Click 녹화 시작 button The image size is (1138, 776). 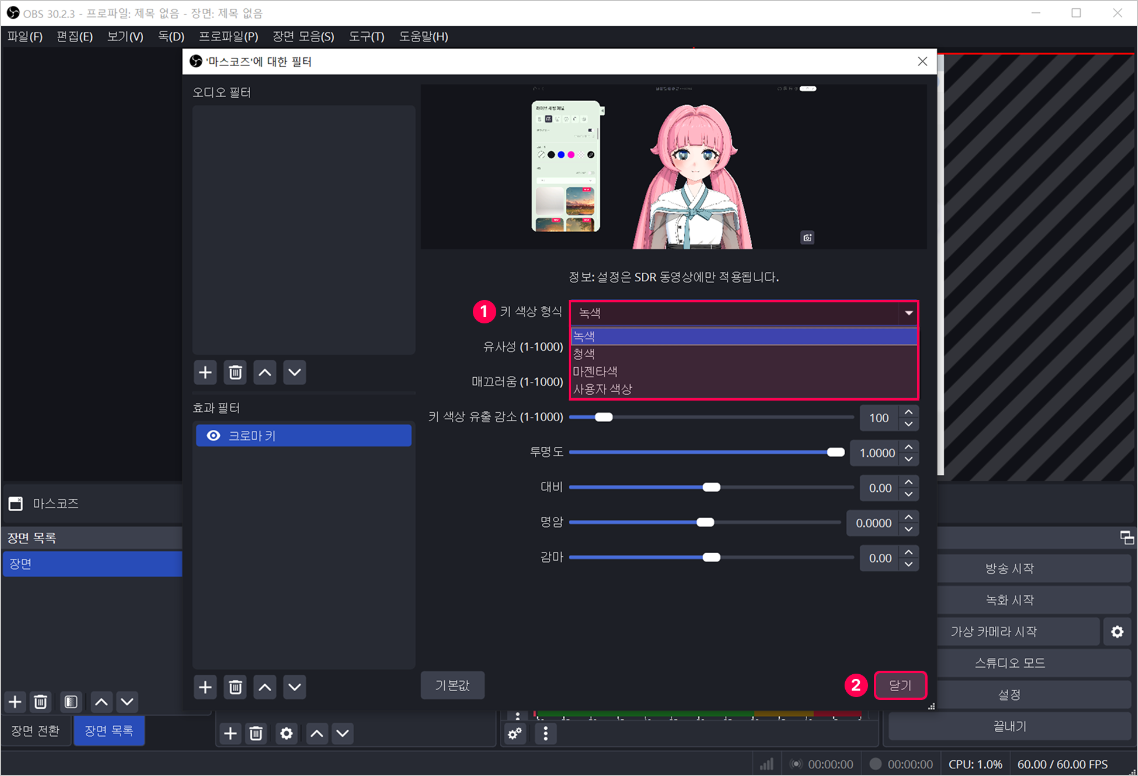tap(1009, 600)
